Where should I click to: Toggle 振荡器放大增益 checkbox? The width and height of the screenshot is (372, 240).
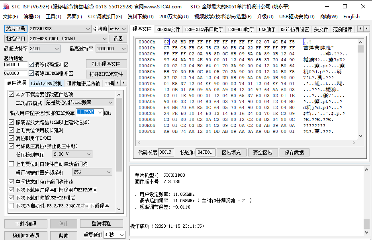pyautogui.click(x=11, y=122)
